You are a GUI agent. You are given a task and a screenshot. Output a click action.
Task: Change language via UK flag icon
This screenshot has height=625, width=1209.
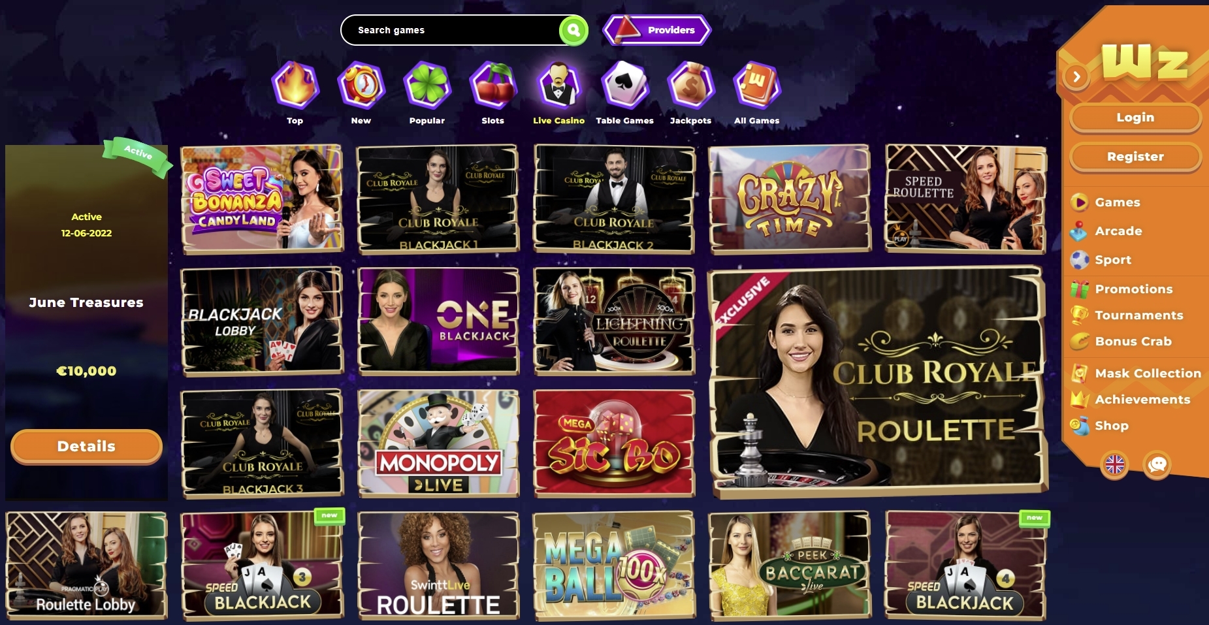tap(1114, 464)
